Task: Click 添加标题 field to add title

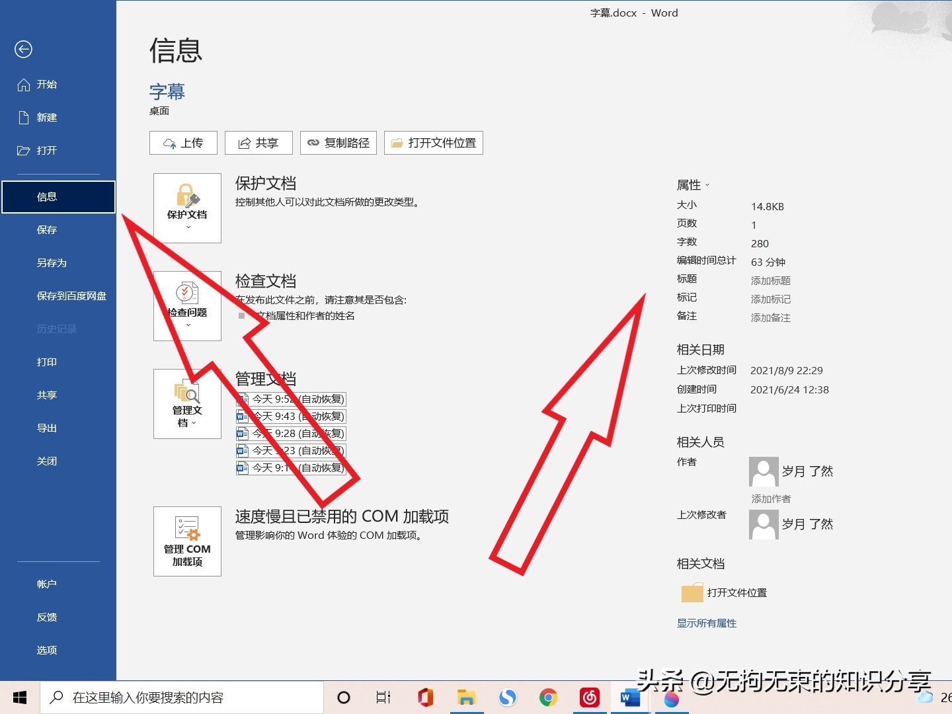Action: click(x=771, y=281)
